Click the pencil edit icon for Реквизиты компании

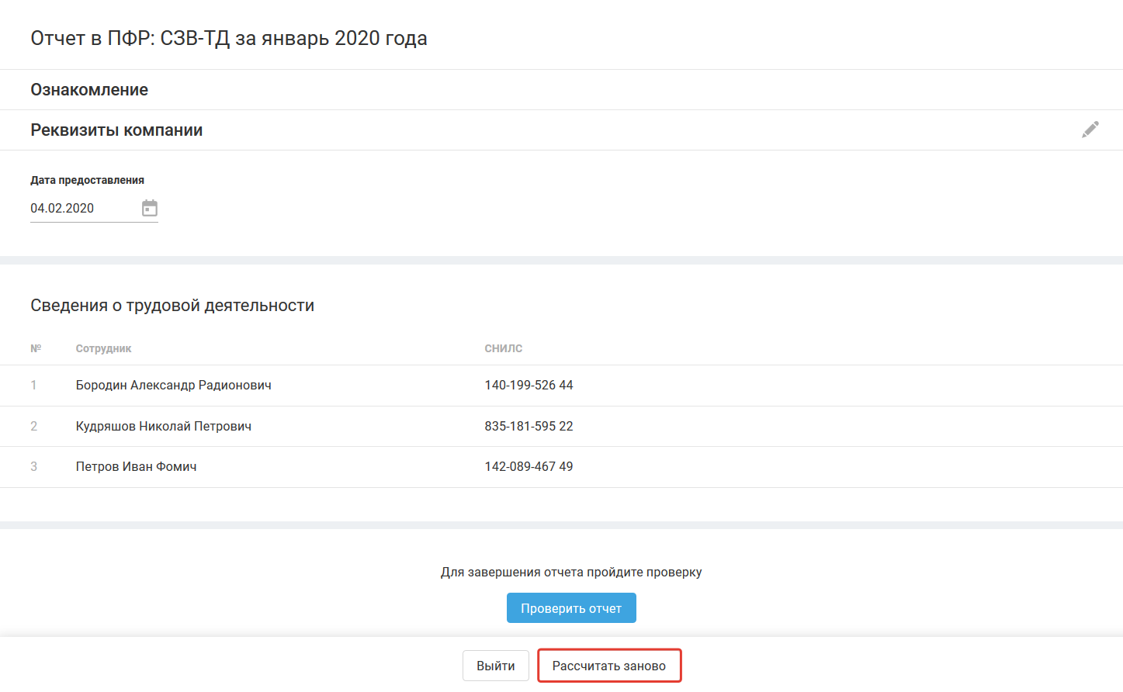point(1090,130)
